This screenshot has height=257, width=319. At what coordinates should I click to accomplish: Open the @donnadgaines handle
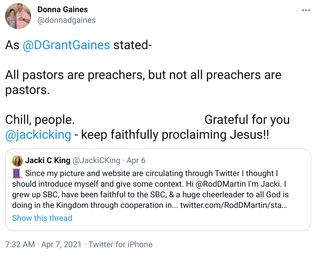click(66, 20)
